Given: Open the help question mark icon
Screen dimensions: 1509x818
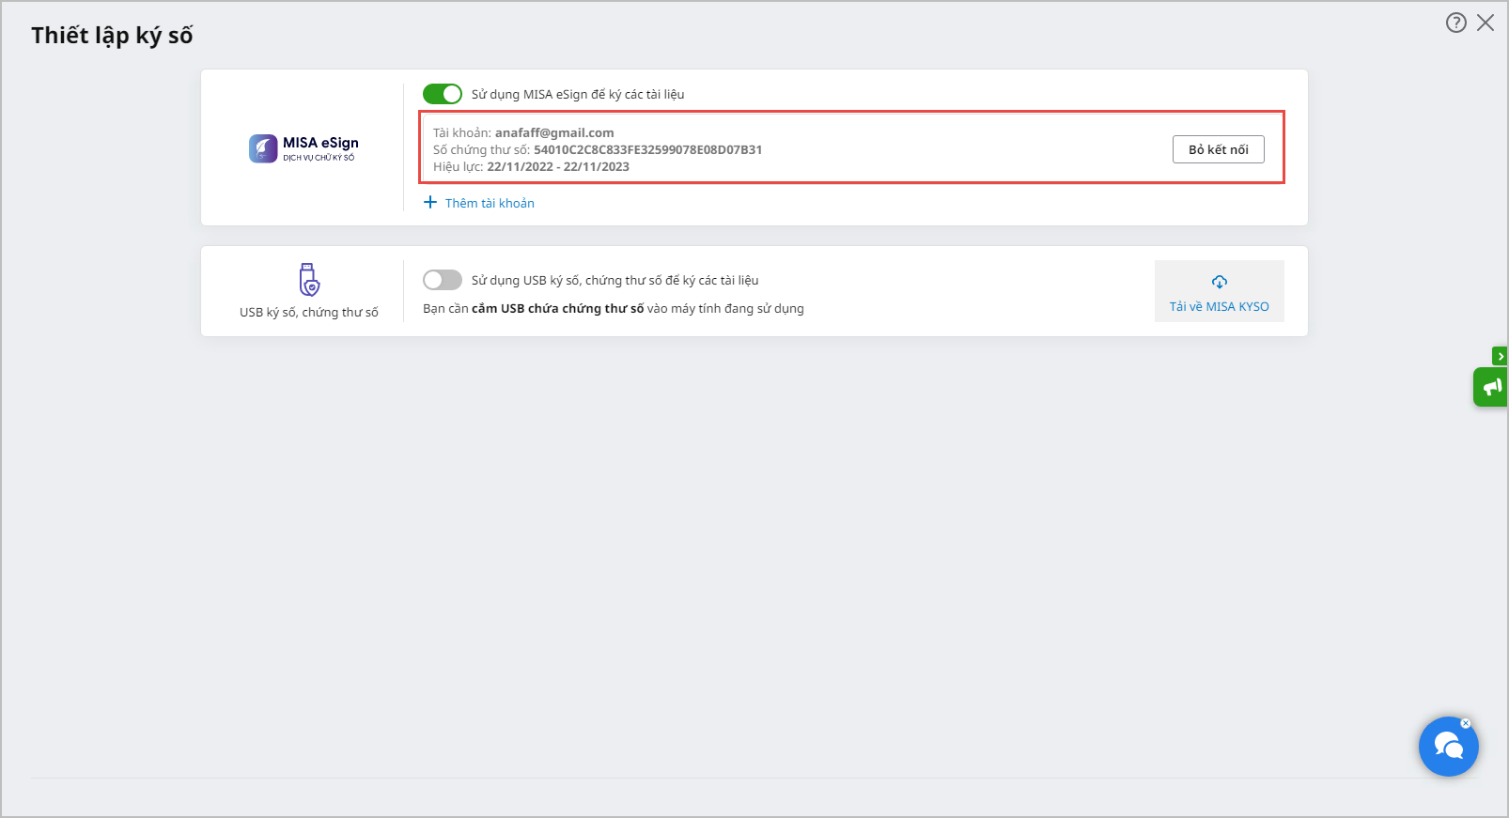Looking at the screenshot, I should (x=1455, y=23).
